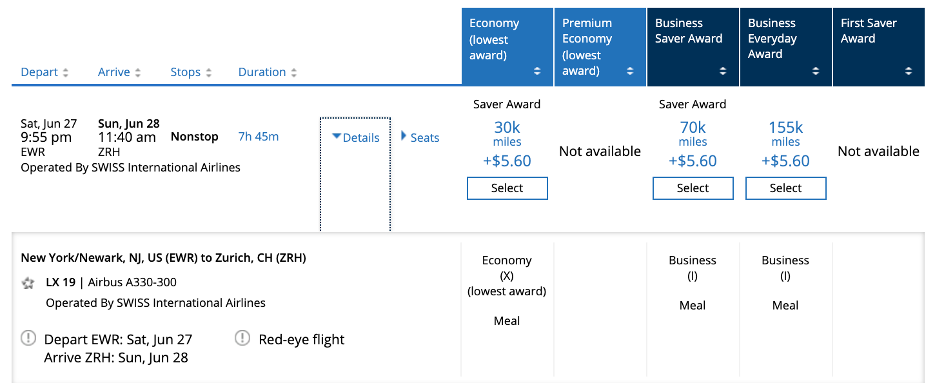
Task: Select the 30k miles Economy award
Action: click(x=507, y=188)
